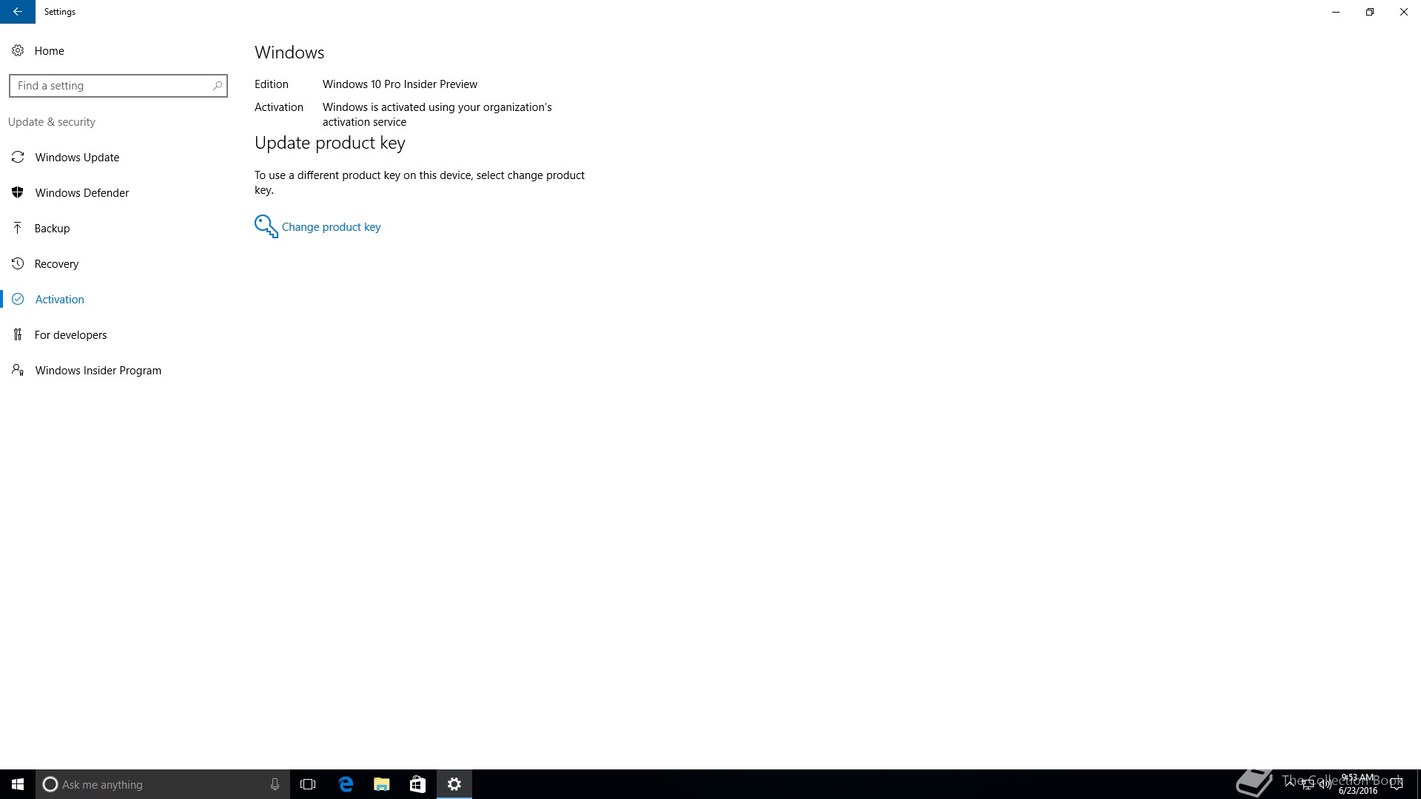The width and height of the screenshot is (1421, 799).
Task: Open Task View from the taskbar
Action: point(308,784)
